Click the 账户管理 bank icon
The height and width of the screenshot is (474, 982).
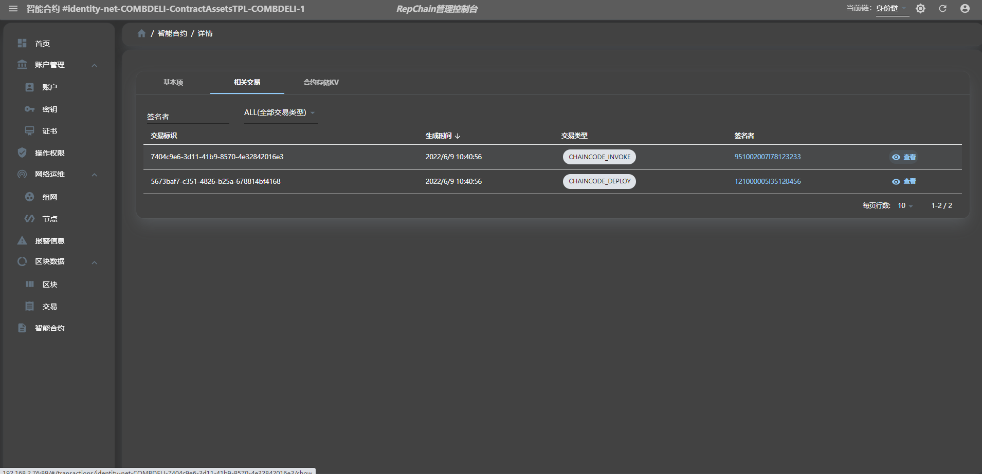[x=22, y=65]
